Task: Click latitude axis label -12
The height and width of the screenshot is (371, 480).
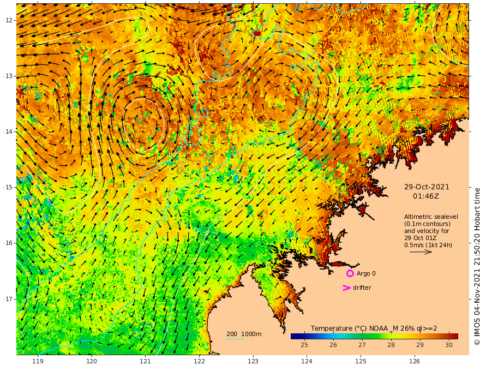Action: pos(8,20)
